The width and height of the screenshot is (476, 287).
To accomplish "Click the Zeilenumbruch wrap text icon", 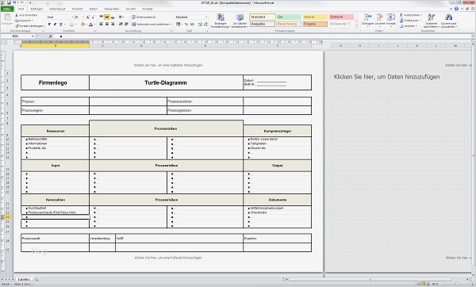I will [x=133, y=17].
